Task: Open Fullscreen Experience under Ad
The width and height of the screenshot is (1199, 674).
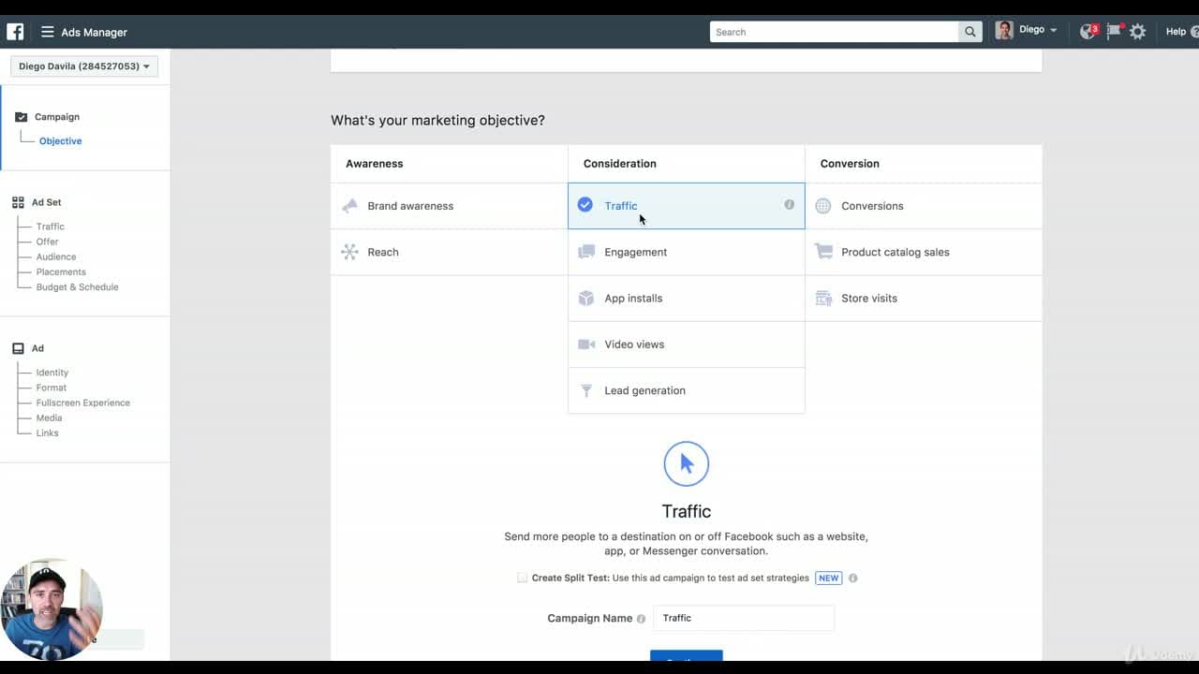Action: [x=83, y=403]
